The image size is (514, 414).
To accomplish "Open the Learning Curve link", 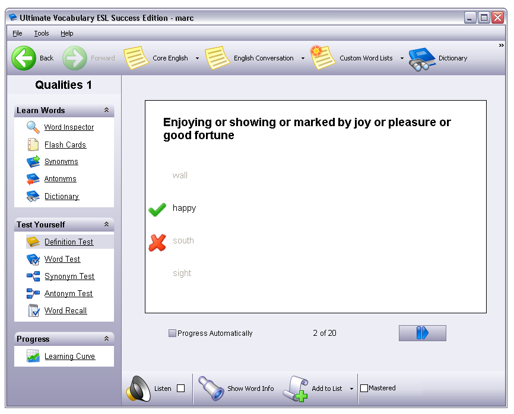I will (x=70, y=356).
